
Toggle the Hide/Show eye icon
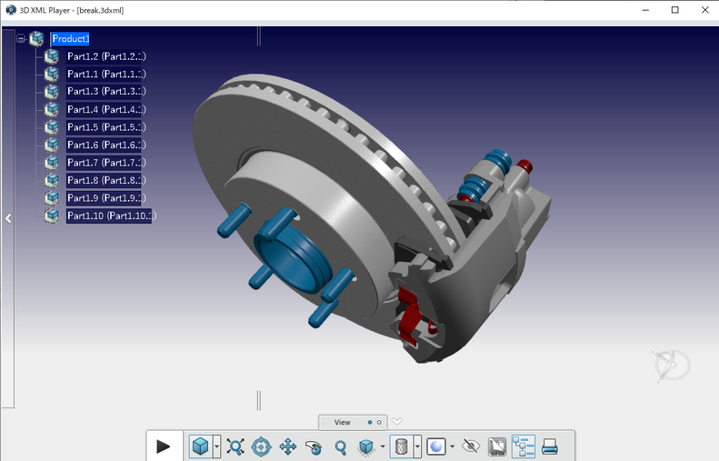[x=470, y=446]
